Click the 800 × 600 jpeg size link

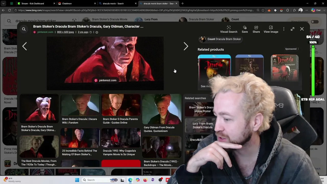pyautogui.click(x=65, y=32)
